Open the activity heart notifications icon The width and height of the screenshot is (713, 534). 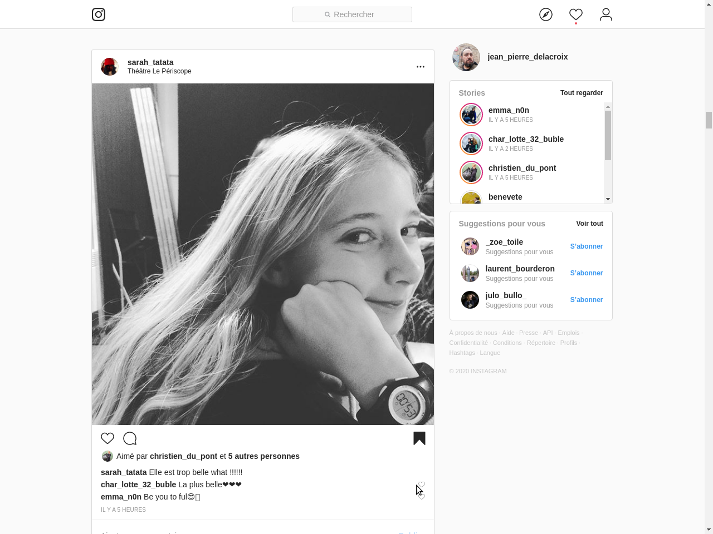576,14
